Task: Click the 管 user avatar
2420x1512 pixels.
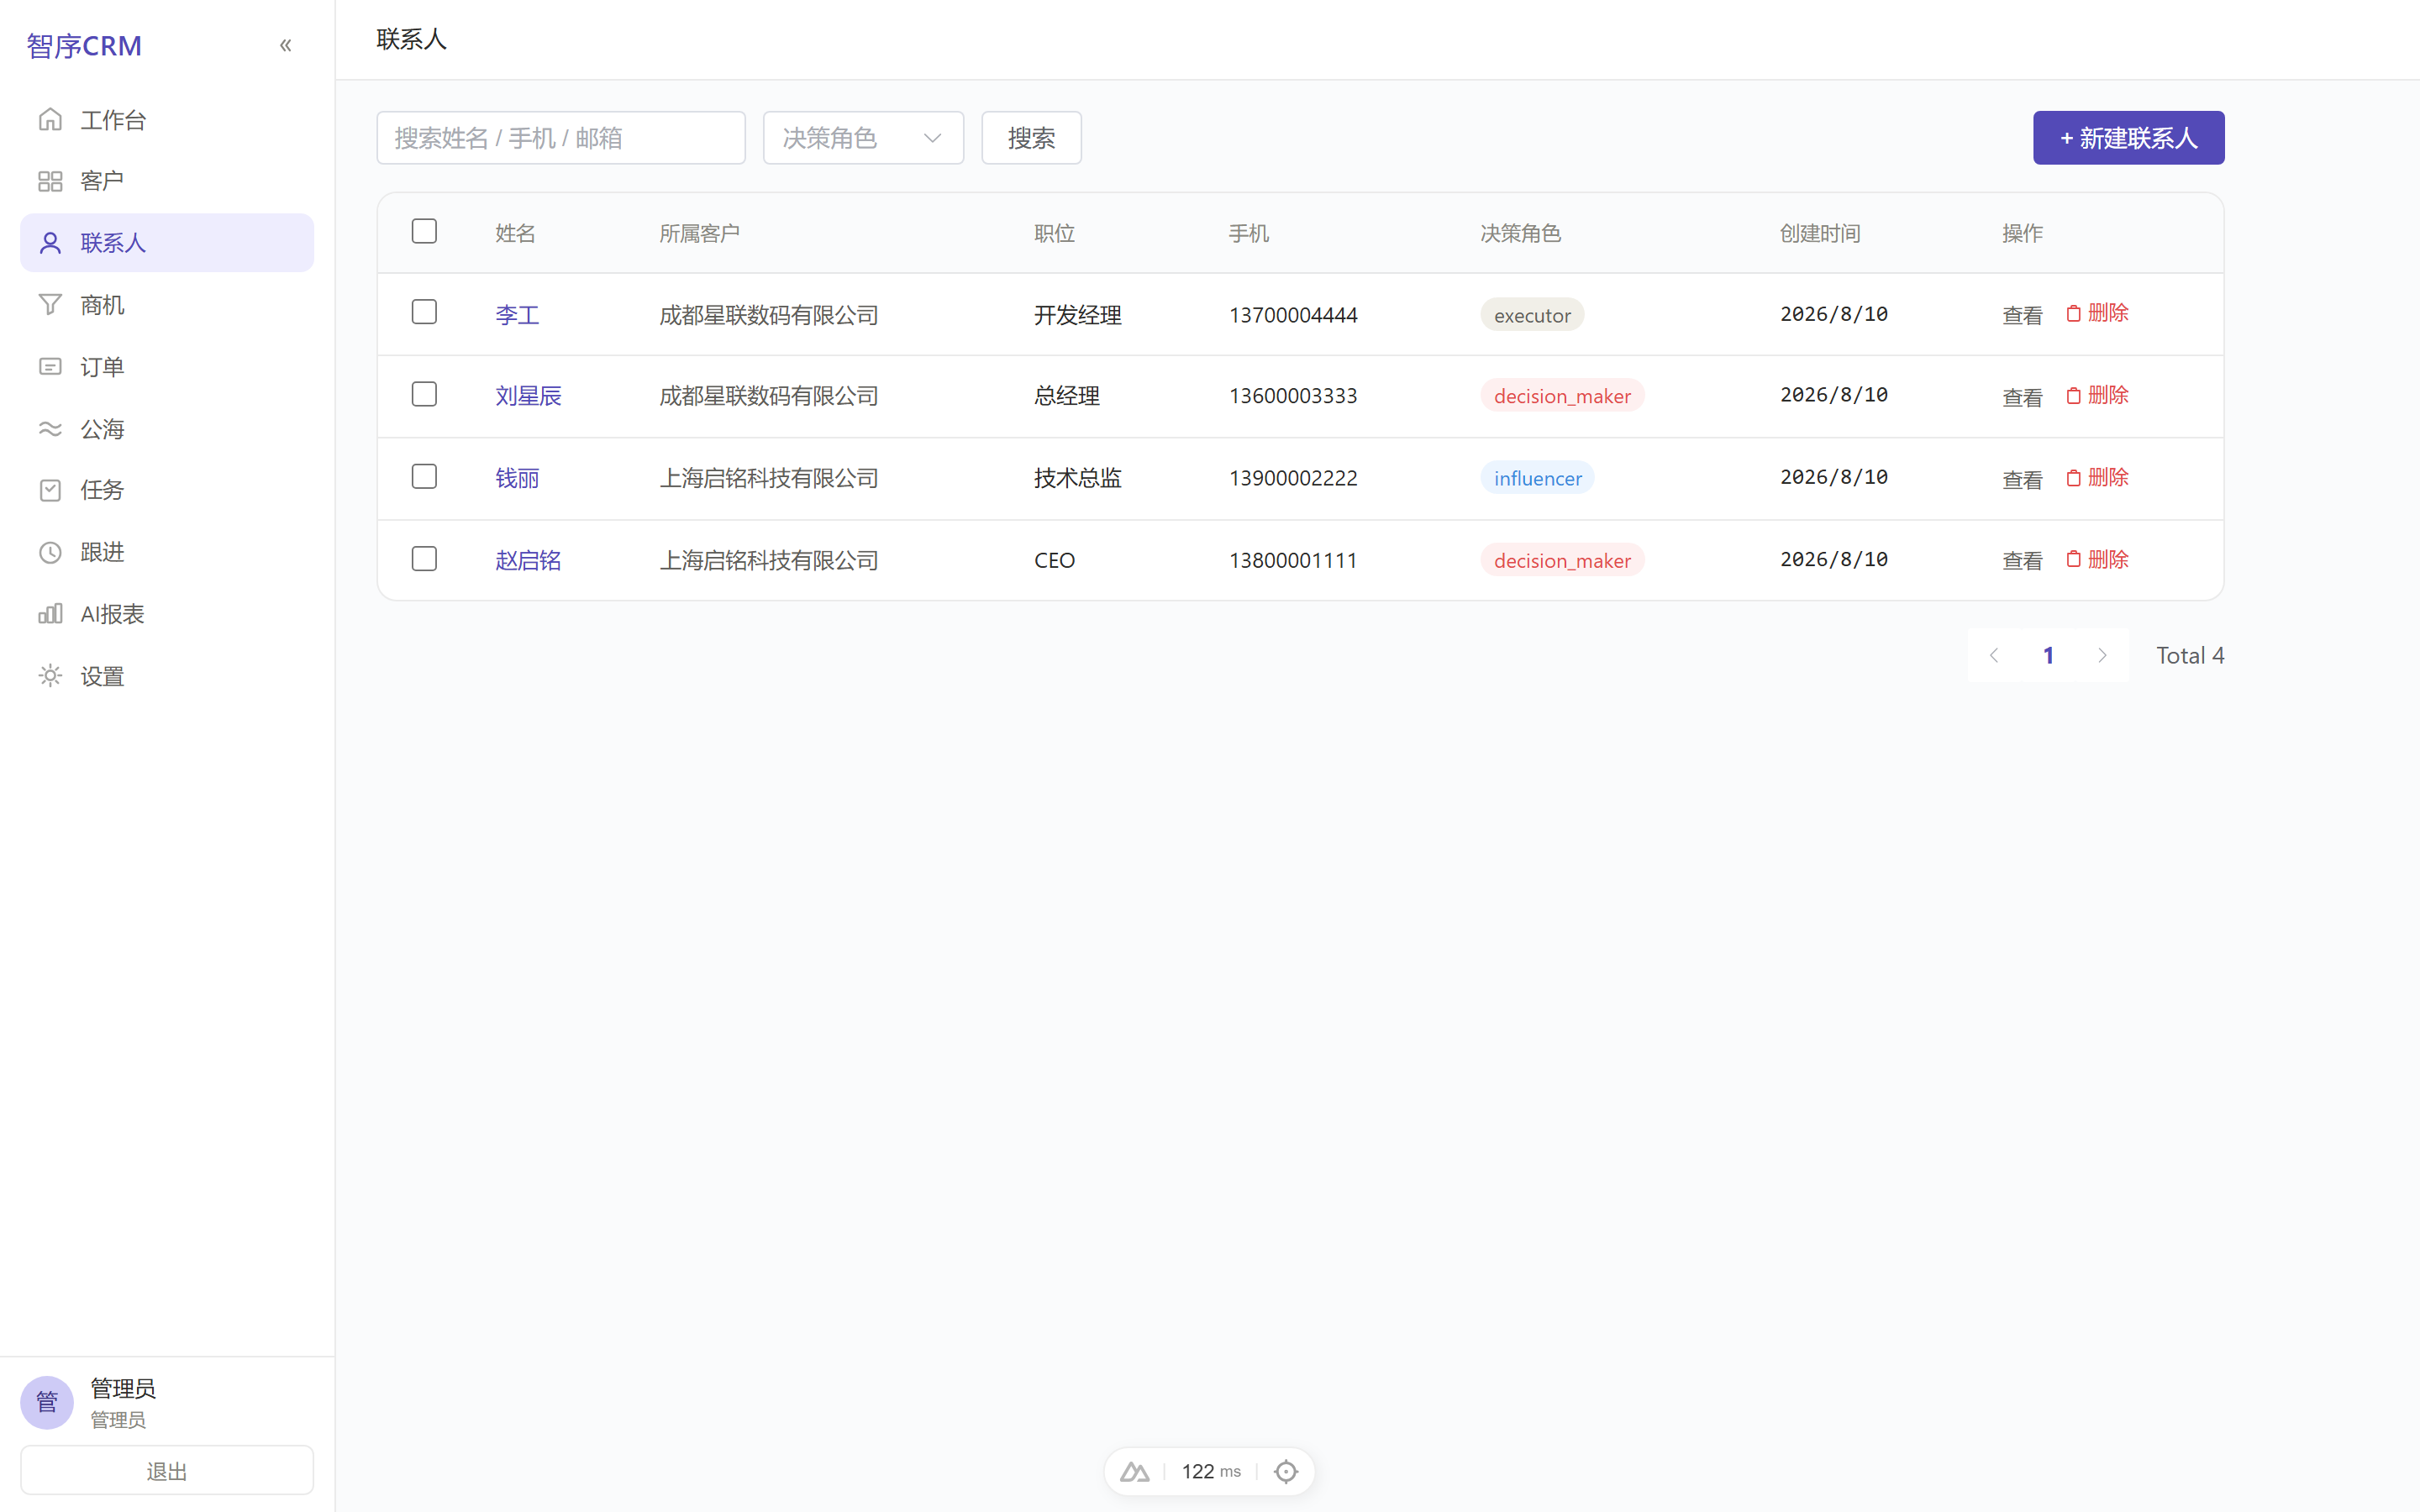Action: 47,1402
